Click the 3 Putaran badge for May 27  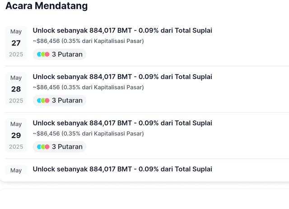(60, 55)
